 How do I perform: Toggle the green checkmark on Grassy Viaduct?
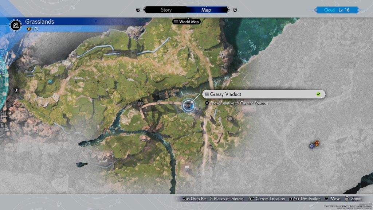click(x=318, y=94)
